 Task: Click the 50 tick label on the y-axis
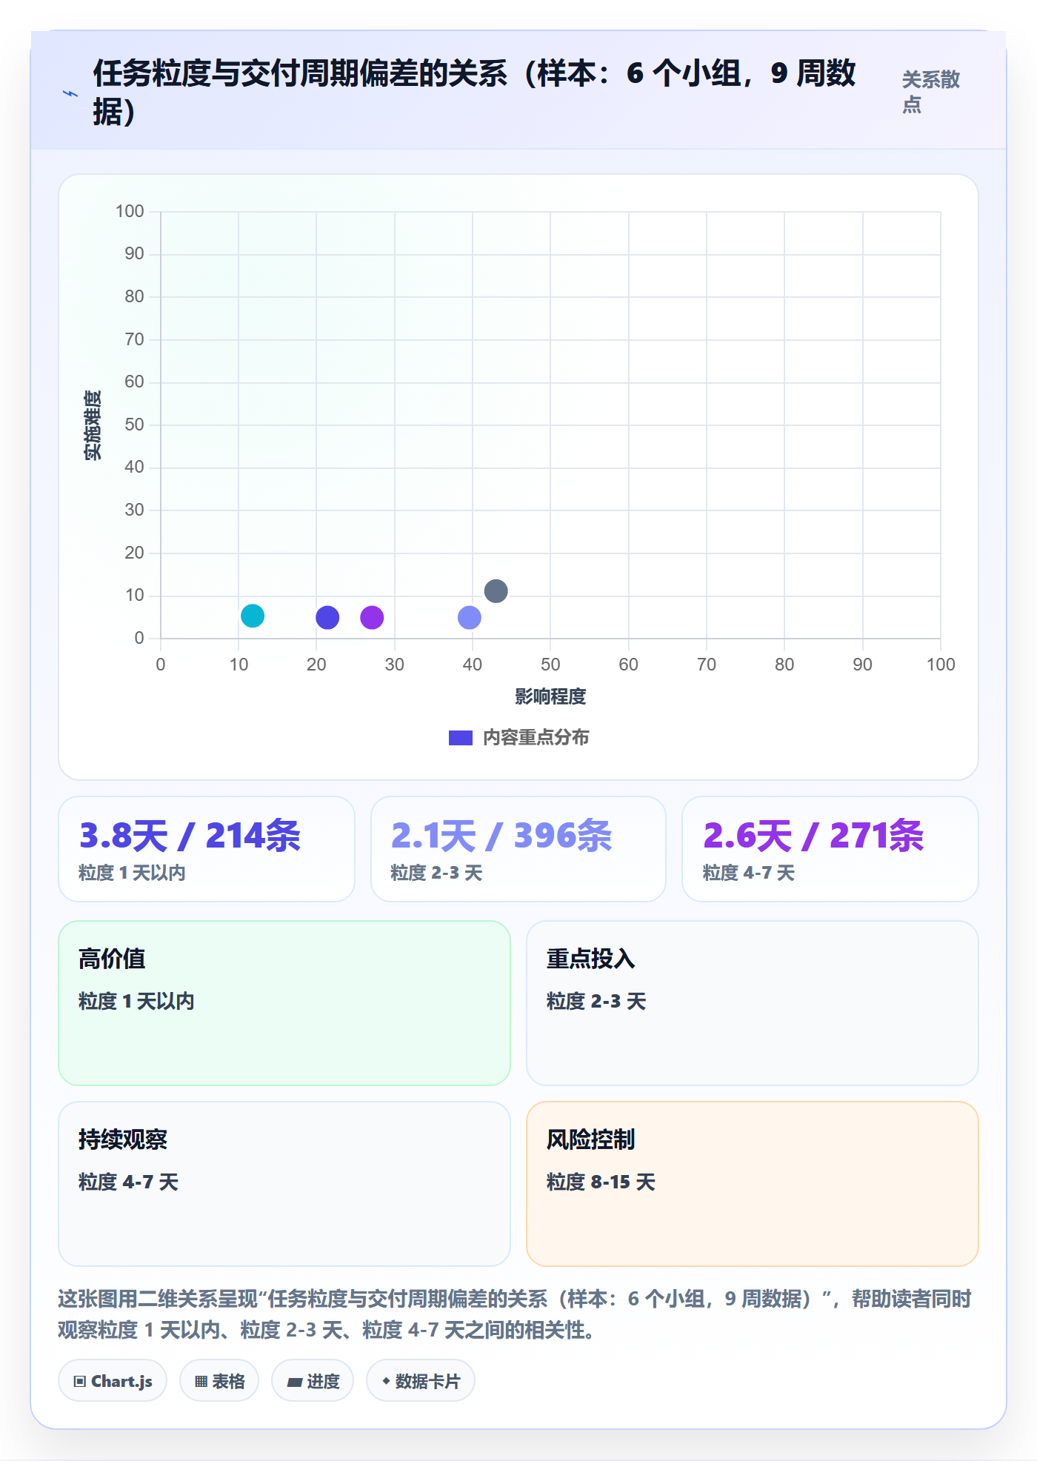tap(134, 425)
